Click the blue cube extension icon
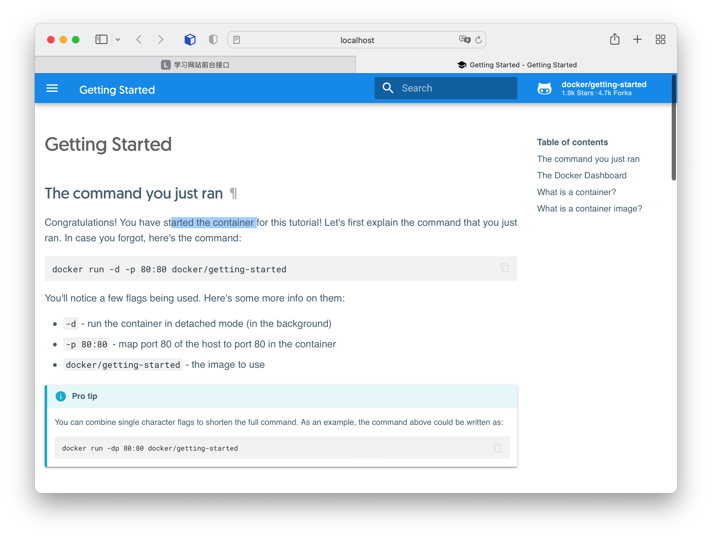 coord(190,40)
